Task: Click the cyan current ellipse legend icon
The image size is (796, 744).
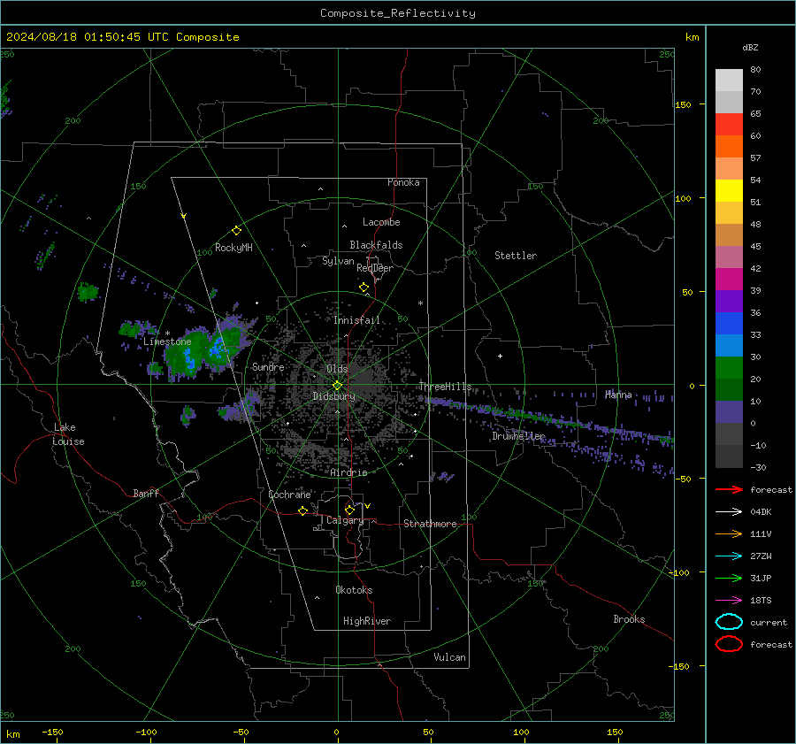Action: click(729, 622)
